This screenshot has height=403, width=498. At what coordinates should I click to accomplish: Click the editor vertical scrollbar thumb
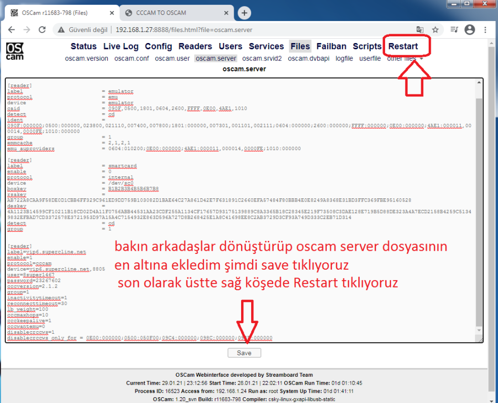479,213
